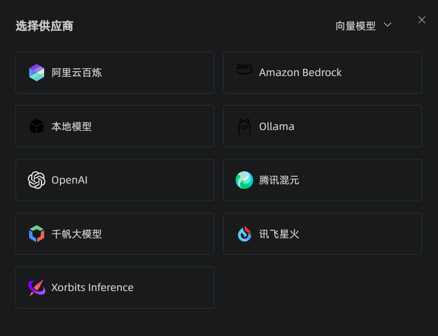438x336 pixels.
Task: Click the AWS logo icon
Action: pyautogui.click(x=245, y=69)
